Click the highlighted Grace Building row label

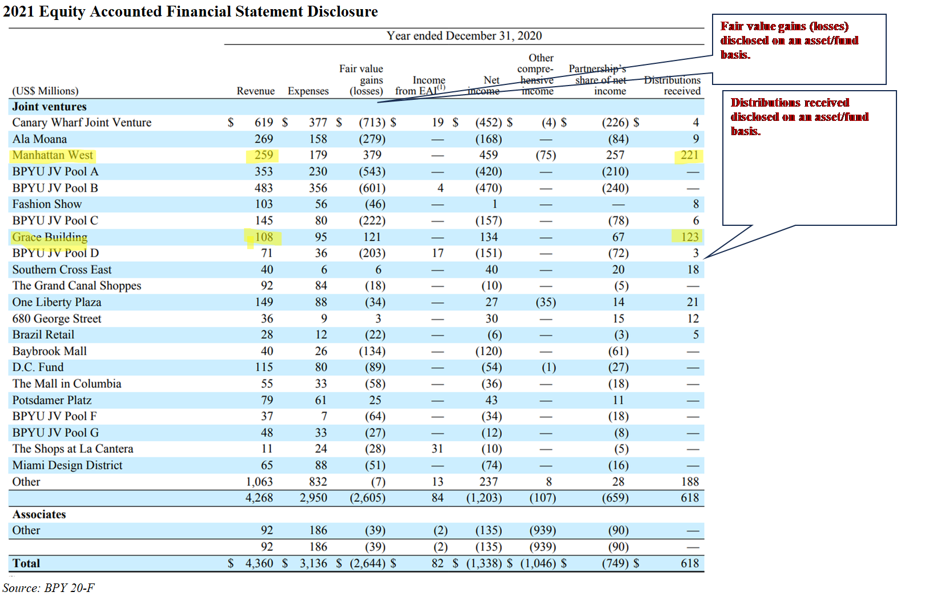click(x=49, y=237)
